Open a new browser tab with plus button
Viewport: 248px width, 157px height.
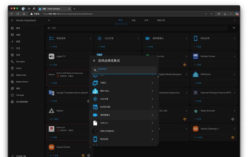[74, 9]
